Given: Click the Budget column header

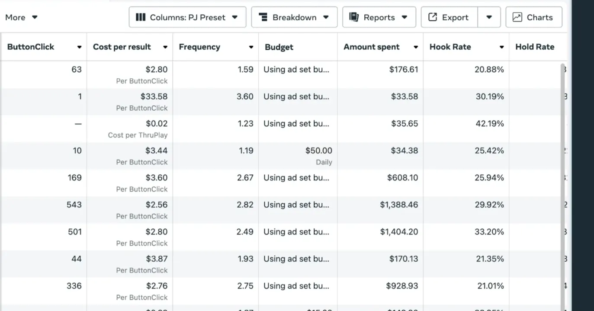Looking at the screenshot, I should (279, 47).
